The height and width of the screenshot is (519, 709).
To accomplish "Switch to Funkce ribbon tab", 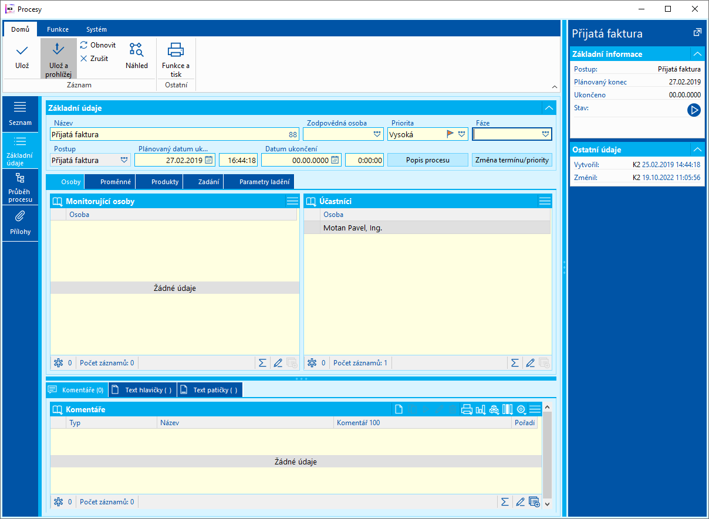I will click(x=58, y=29).
